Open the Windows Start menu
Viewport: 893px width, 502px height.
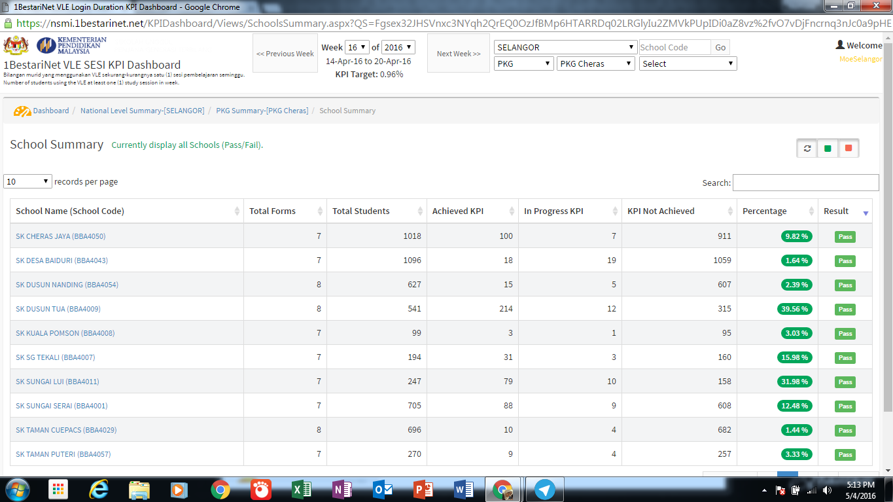[x=18, y=489]
